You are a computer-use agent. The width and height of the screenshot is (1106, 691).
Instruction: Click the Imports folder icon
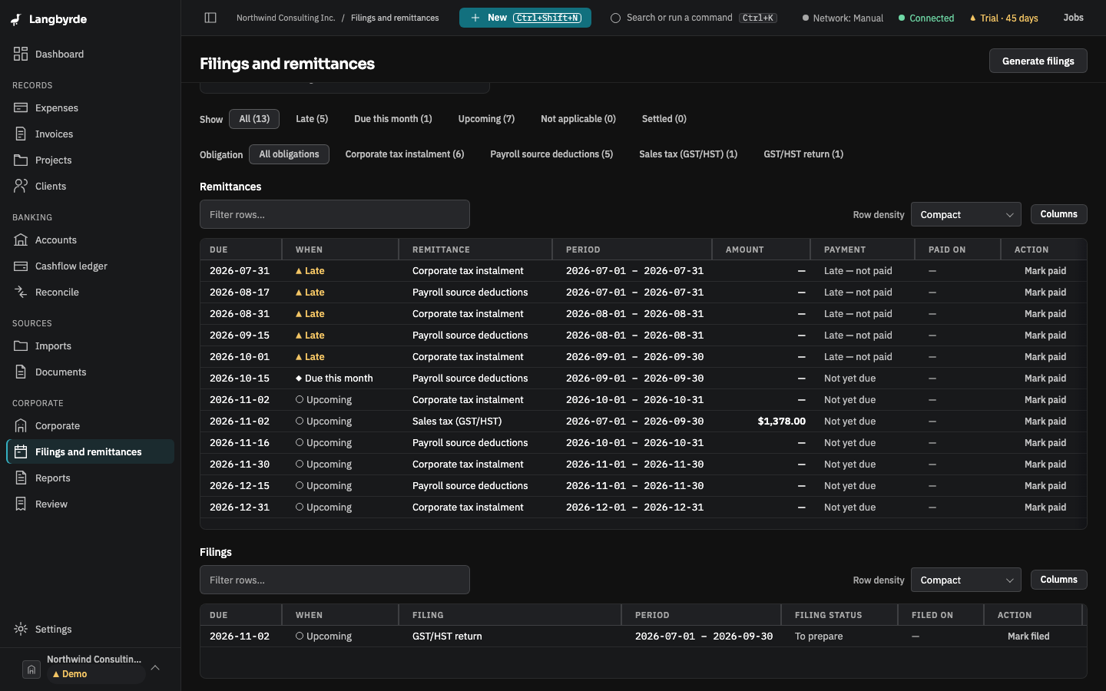pos(21,345)
